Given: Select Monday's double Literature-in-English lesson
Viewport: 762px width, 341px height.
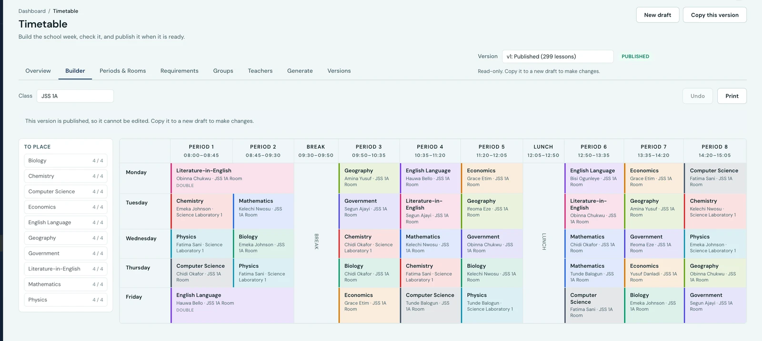Looking at the screenshot, I should tap(232, 178).
